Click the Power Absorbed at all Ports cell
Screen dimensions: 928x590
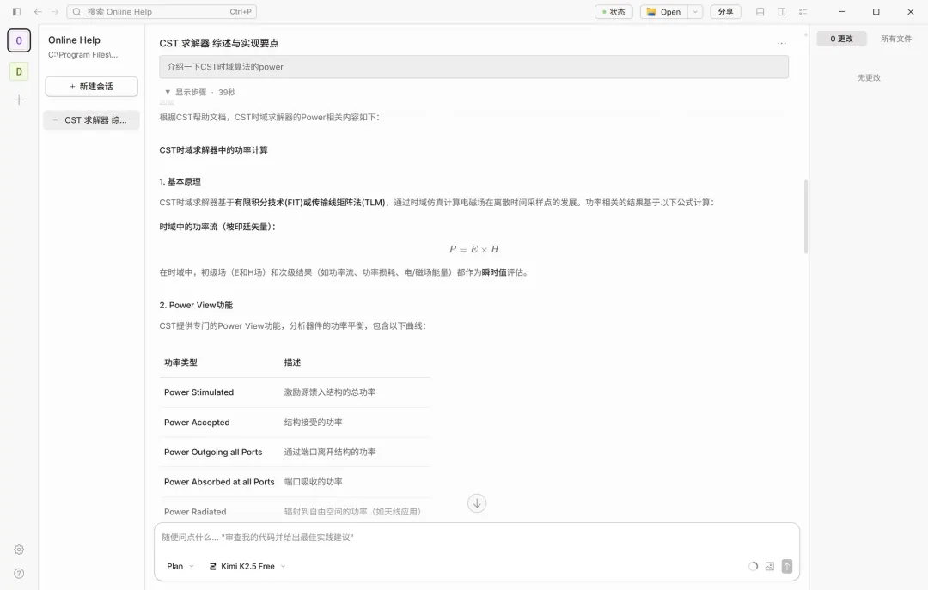pyautogui.click(x=219, y=482)
